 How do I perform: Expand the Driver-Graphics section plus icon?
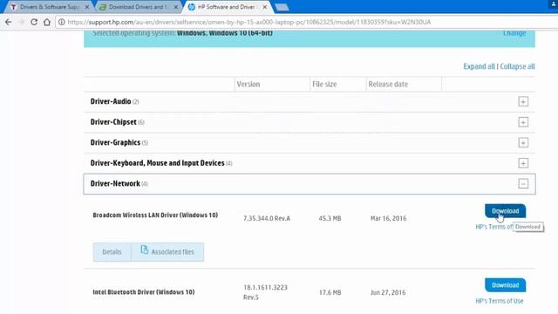pyautogui.click(x=523, y=143)
